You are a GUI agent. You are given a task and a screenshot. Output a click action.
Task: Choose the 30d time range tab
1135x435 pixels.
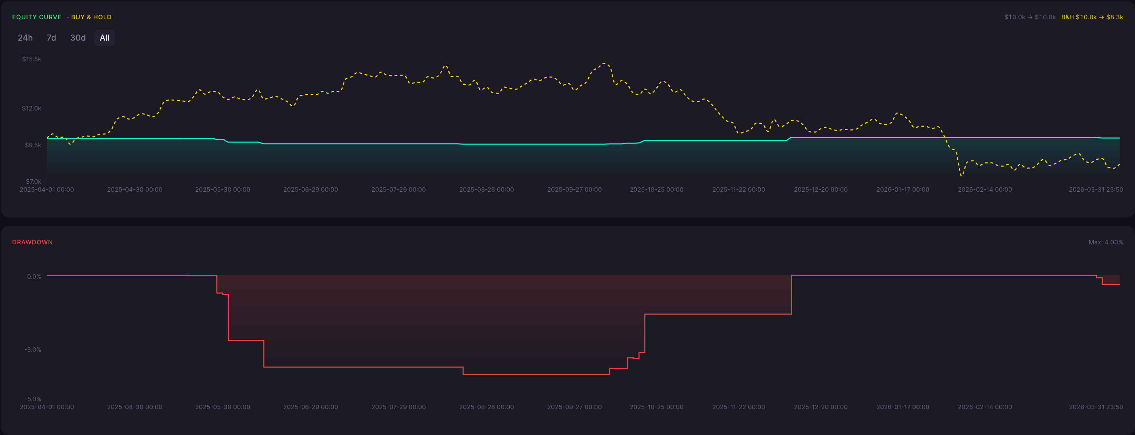pyautogui.click(x=78, y=38)
